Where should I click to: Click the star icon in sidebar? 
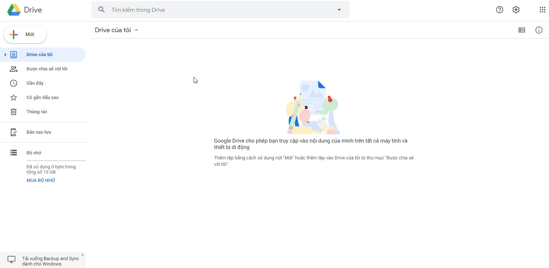tap(14, 98)
